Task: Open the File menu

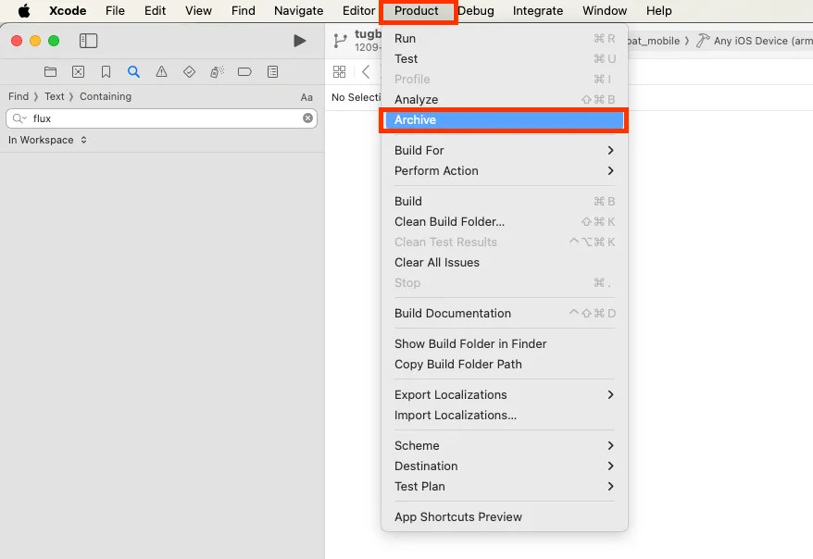Action: point(115,11)
